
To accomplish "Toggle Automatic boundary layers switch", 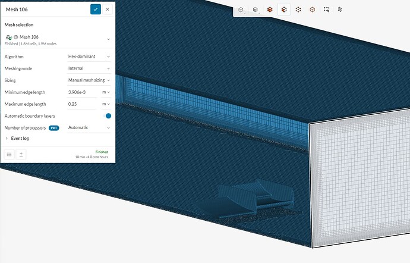I will click(x=108, y=116).
